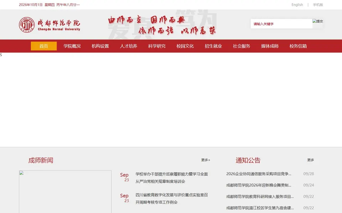The height and width of the screenshot is (213, 342).
Task: Open news 学校举办干部提升巡察履职能力 article
Action: 171,178
